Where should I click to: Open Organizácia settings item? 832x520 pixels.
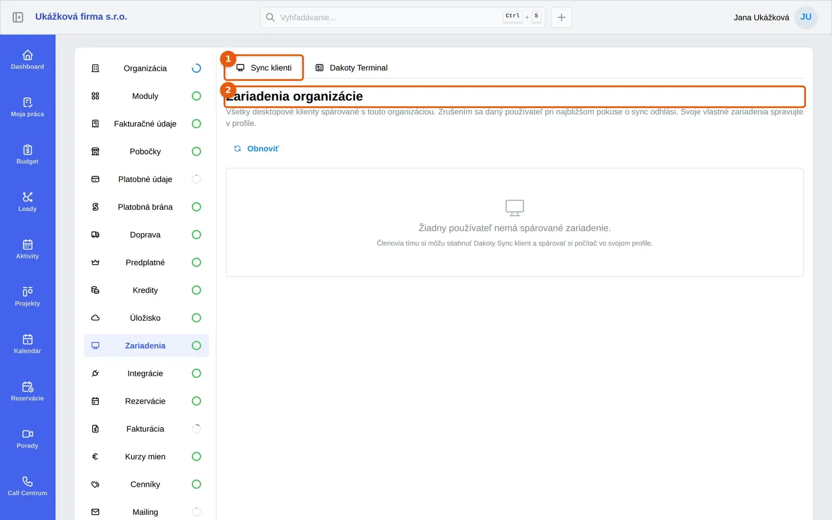tap(146, 68)
